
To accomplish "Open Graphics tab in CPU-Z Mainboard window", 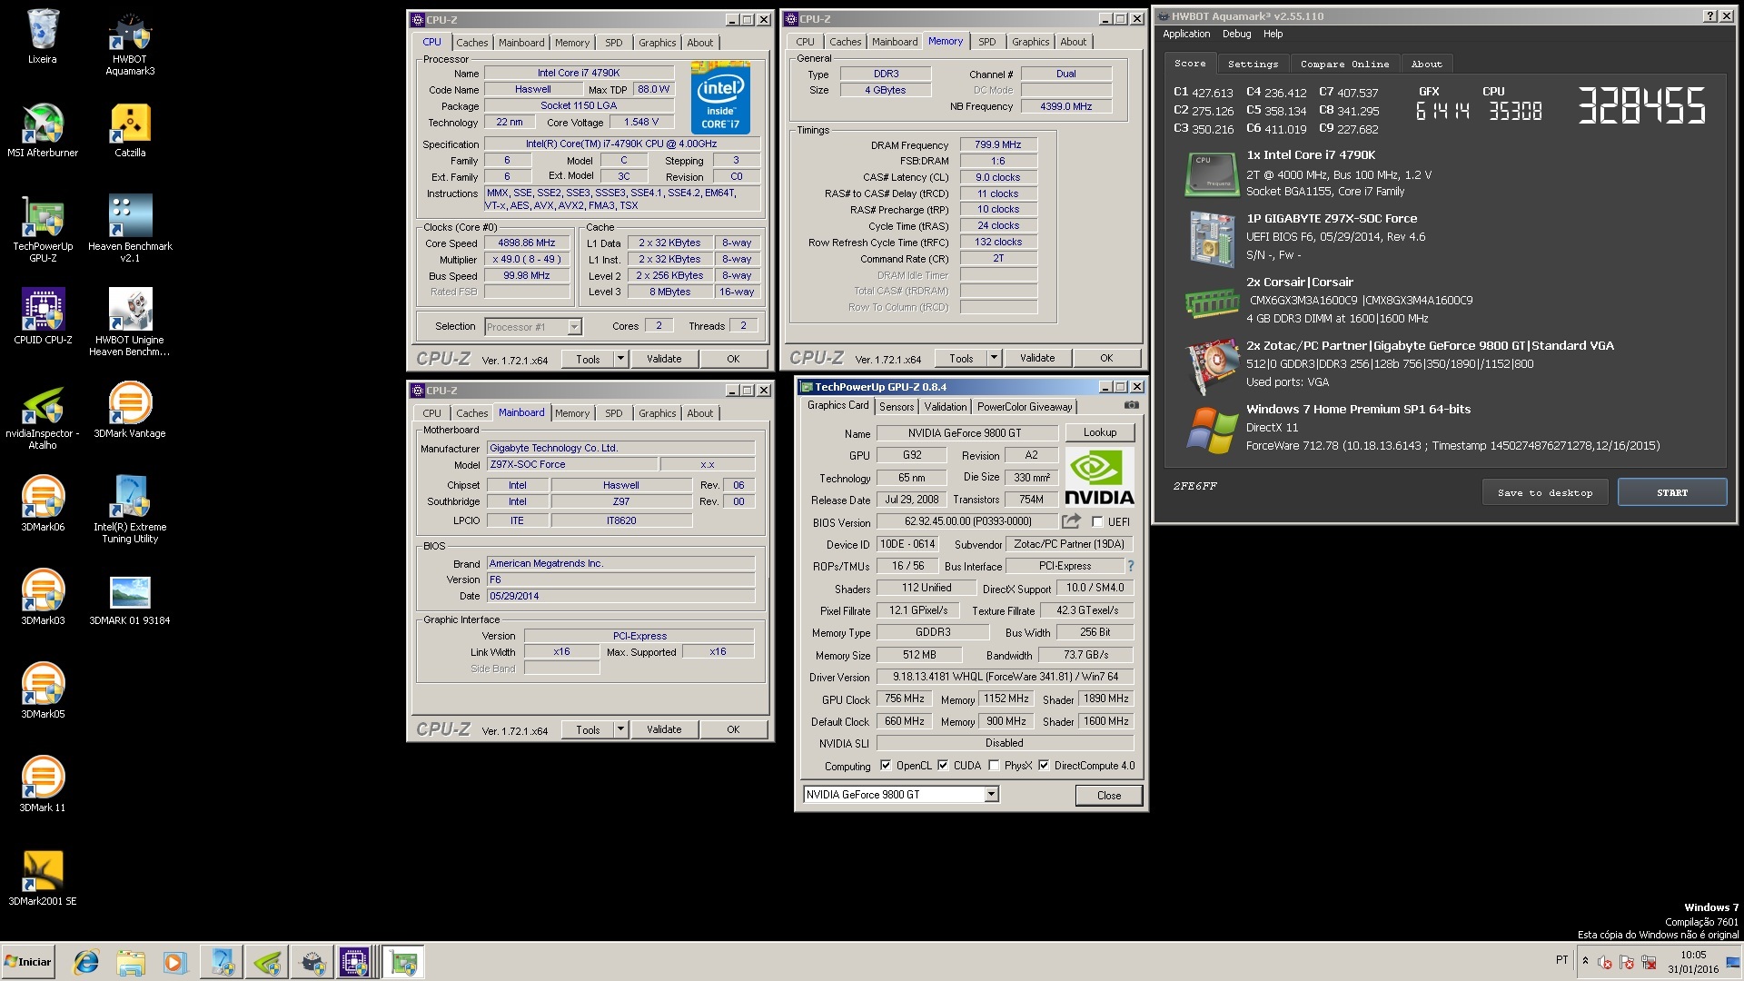I will (658, 413).
